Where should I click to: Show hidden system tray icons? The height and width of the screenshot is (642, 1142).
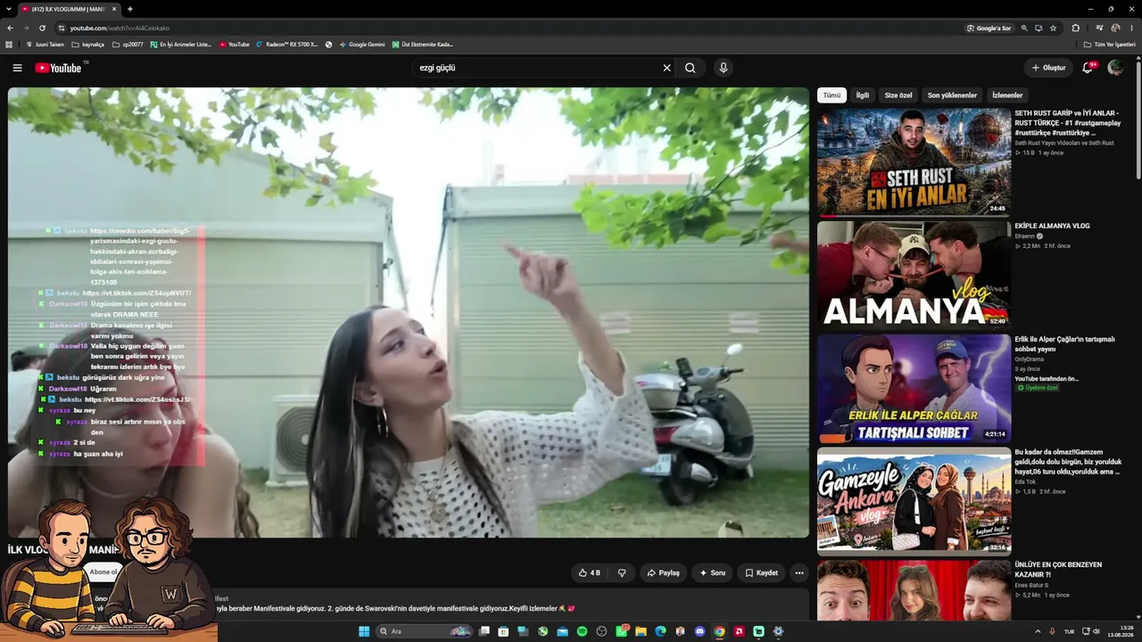pos(1038,631)
